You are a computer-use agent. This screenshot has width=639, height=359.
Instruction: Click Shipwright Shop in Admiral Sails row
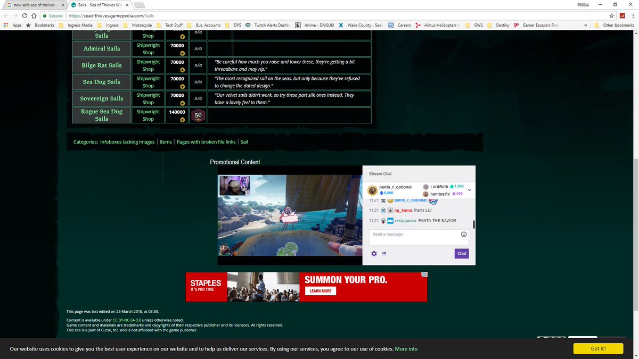148,49
